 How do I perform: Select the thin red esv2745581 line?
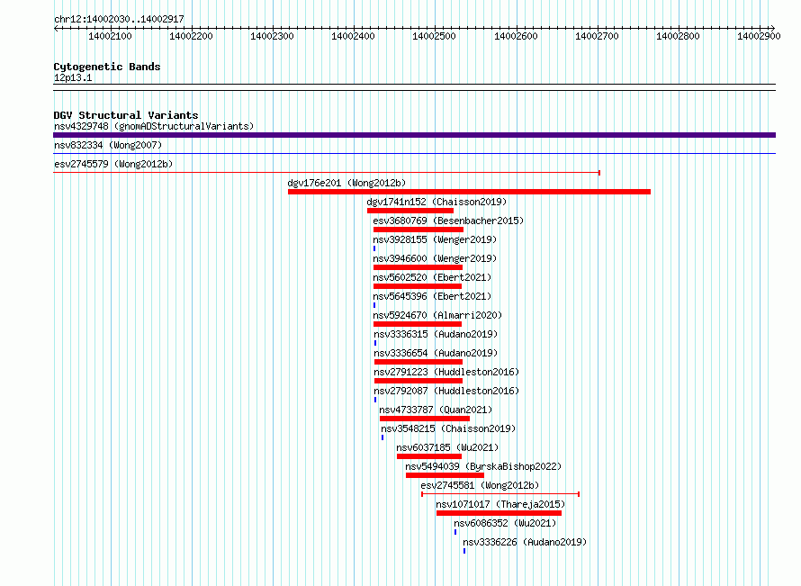500,494
